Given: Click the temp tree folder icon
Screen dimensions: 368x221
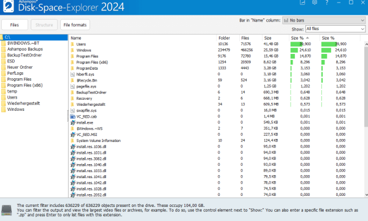Looking at the screenshot, I should pyautogui.click(x=3, y=91).
